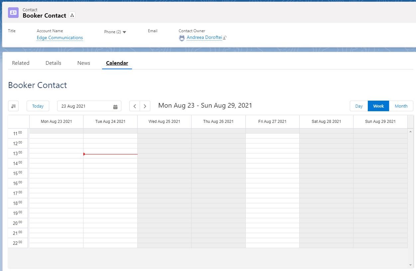
Task: Switch to the Details tab
Action: [53, 63]
